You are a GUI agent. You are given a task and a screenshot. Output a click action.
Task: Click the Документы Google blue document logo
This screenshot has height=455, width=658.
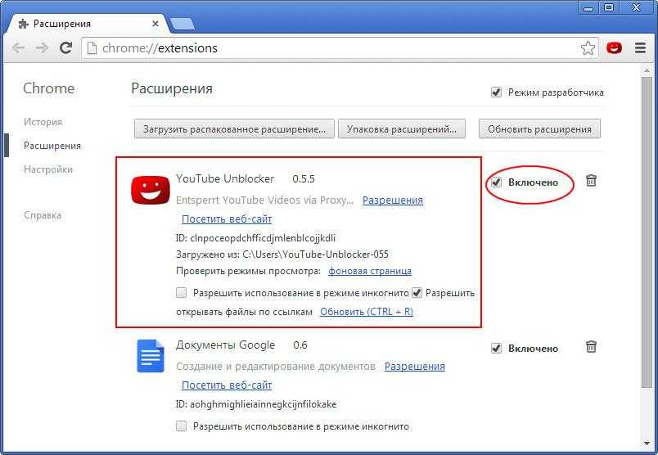(x=151, y=356)
